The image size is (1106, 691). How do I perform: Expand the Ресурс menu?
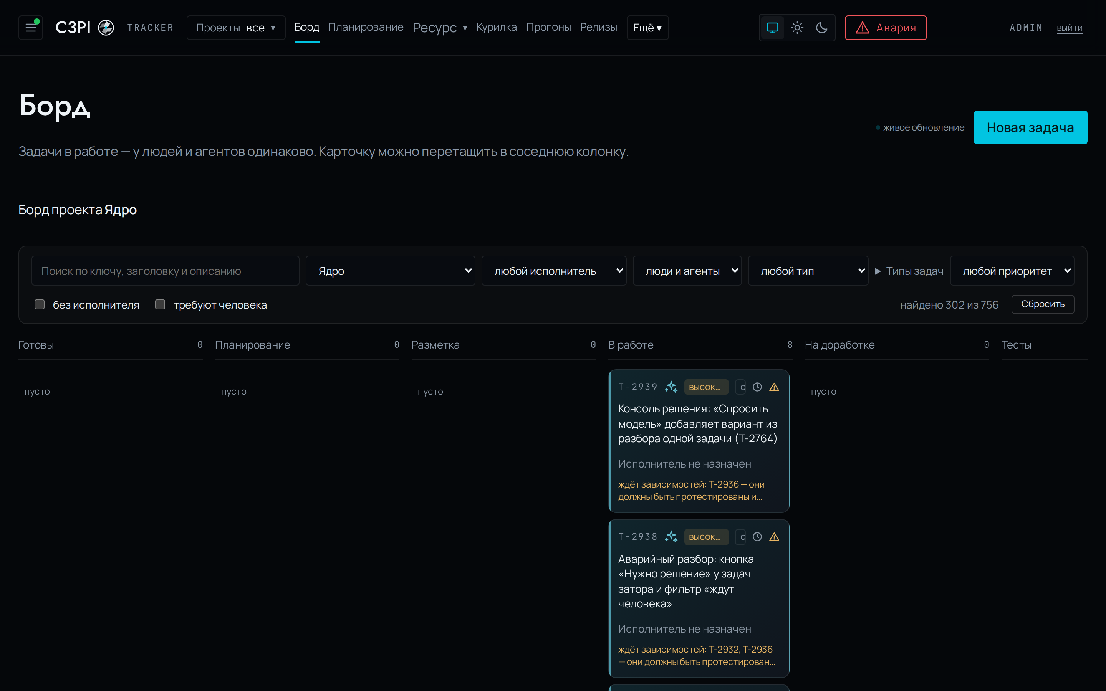pyautogui.click(x=440, y=28)
